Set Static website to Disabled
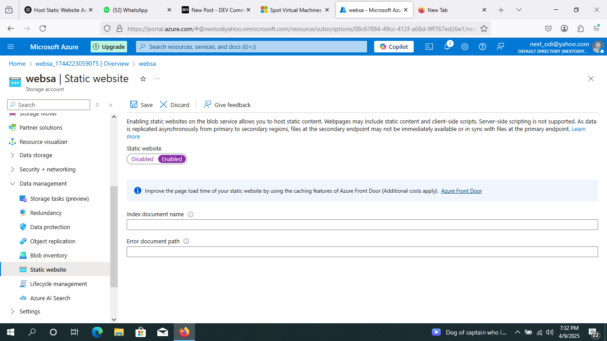 (x=143, y=159)
